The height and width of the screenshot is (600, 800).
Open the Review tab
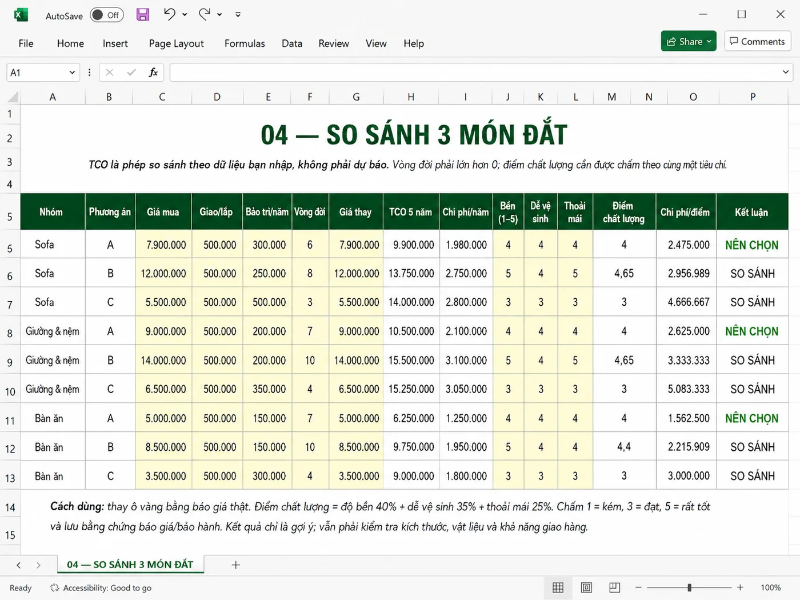click(x=334, y=43)
